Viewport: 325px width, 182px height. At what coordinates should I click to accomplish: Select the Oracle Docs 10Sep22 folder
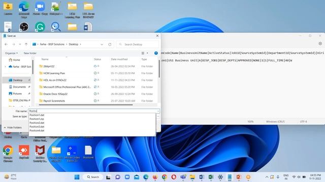(x=55, y=94)
